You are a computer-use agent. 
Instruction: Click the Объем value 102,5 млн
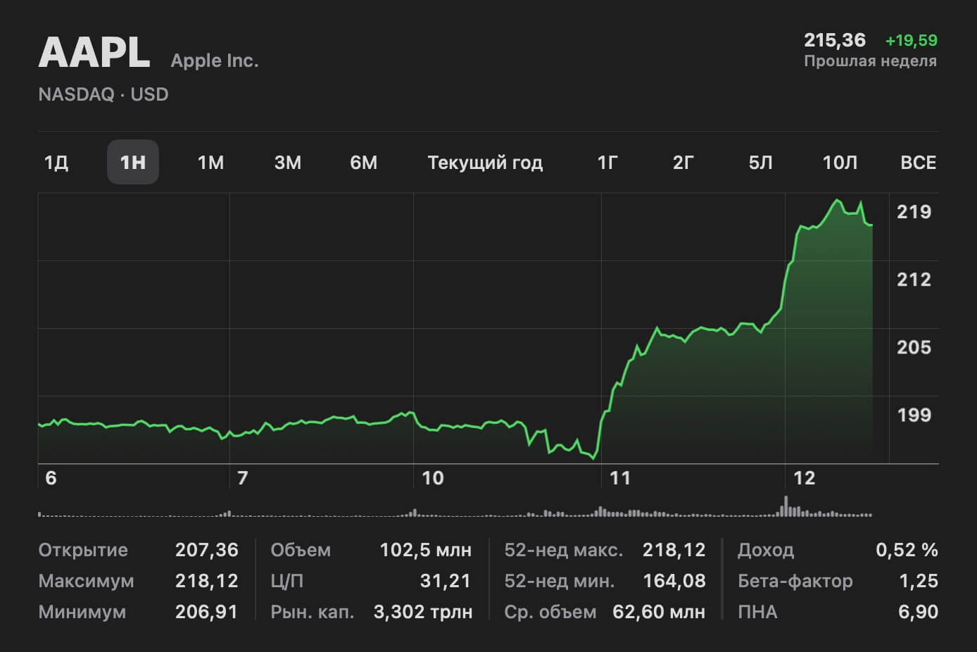click(x=426, y=550)
